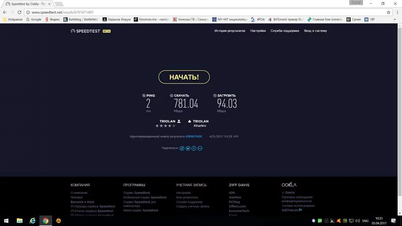This screenshot has height=226, width=402.
Task: Open more sharing options icon
Action: click(200, 148)
